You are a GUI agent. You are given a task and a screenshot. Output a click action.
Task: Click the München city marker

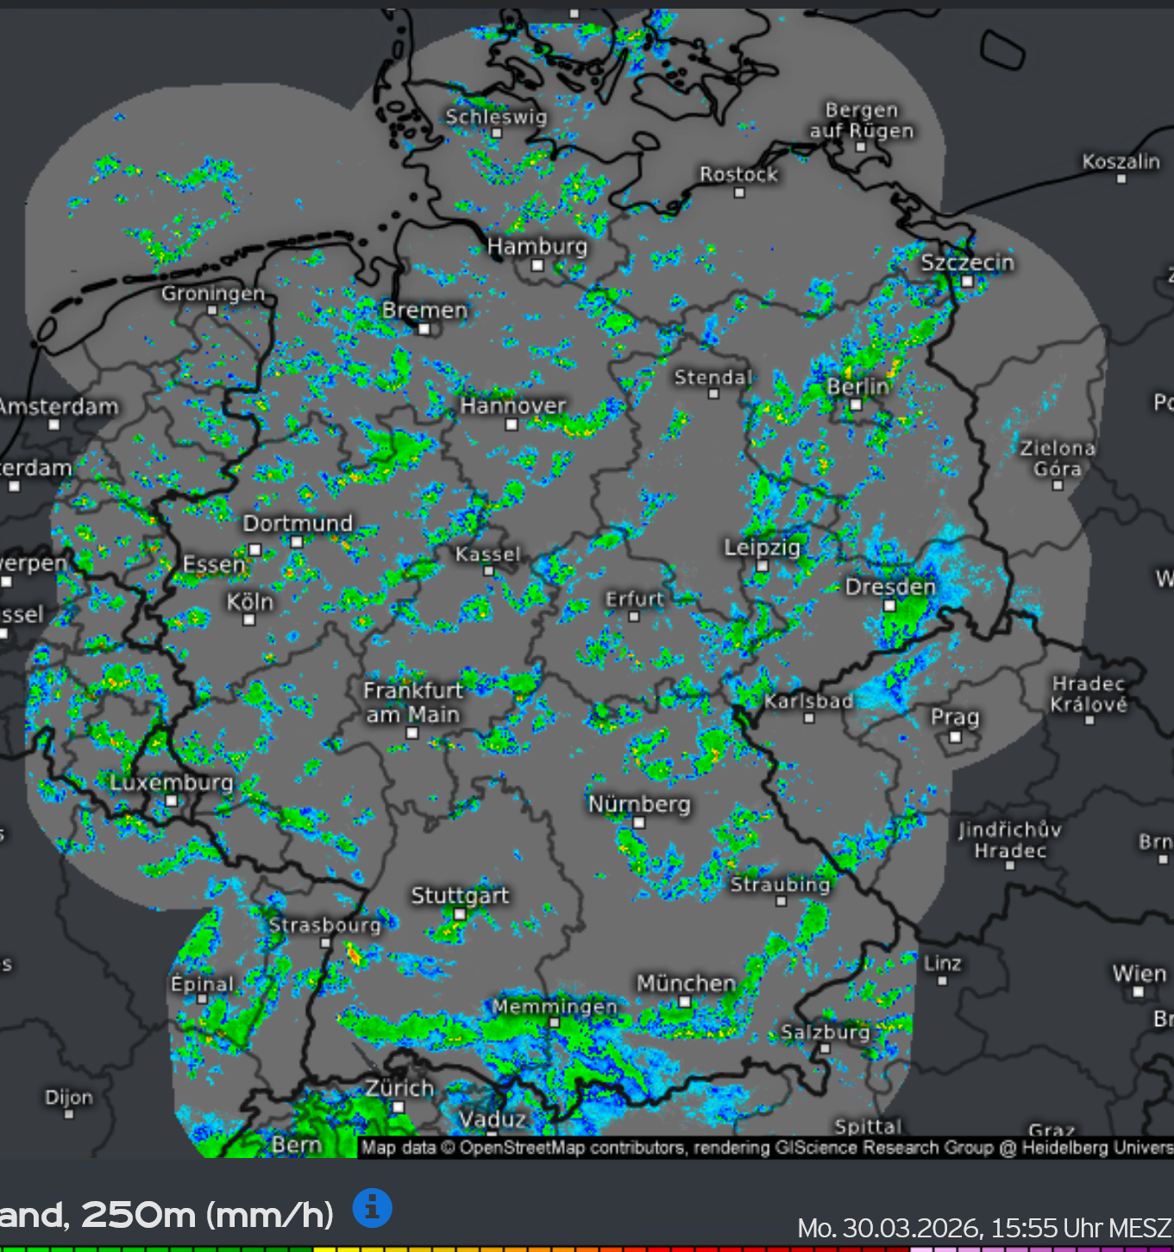point(684,1003)
